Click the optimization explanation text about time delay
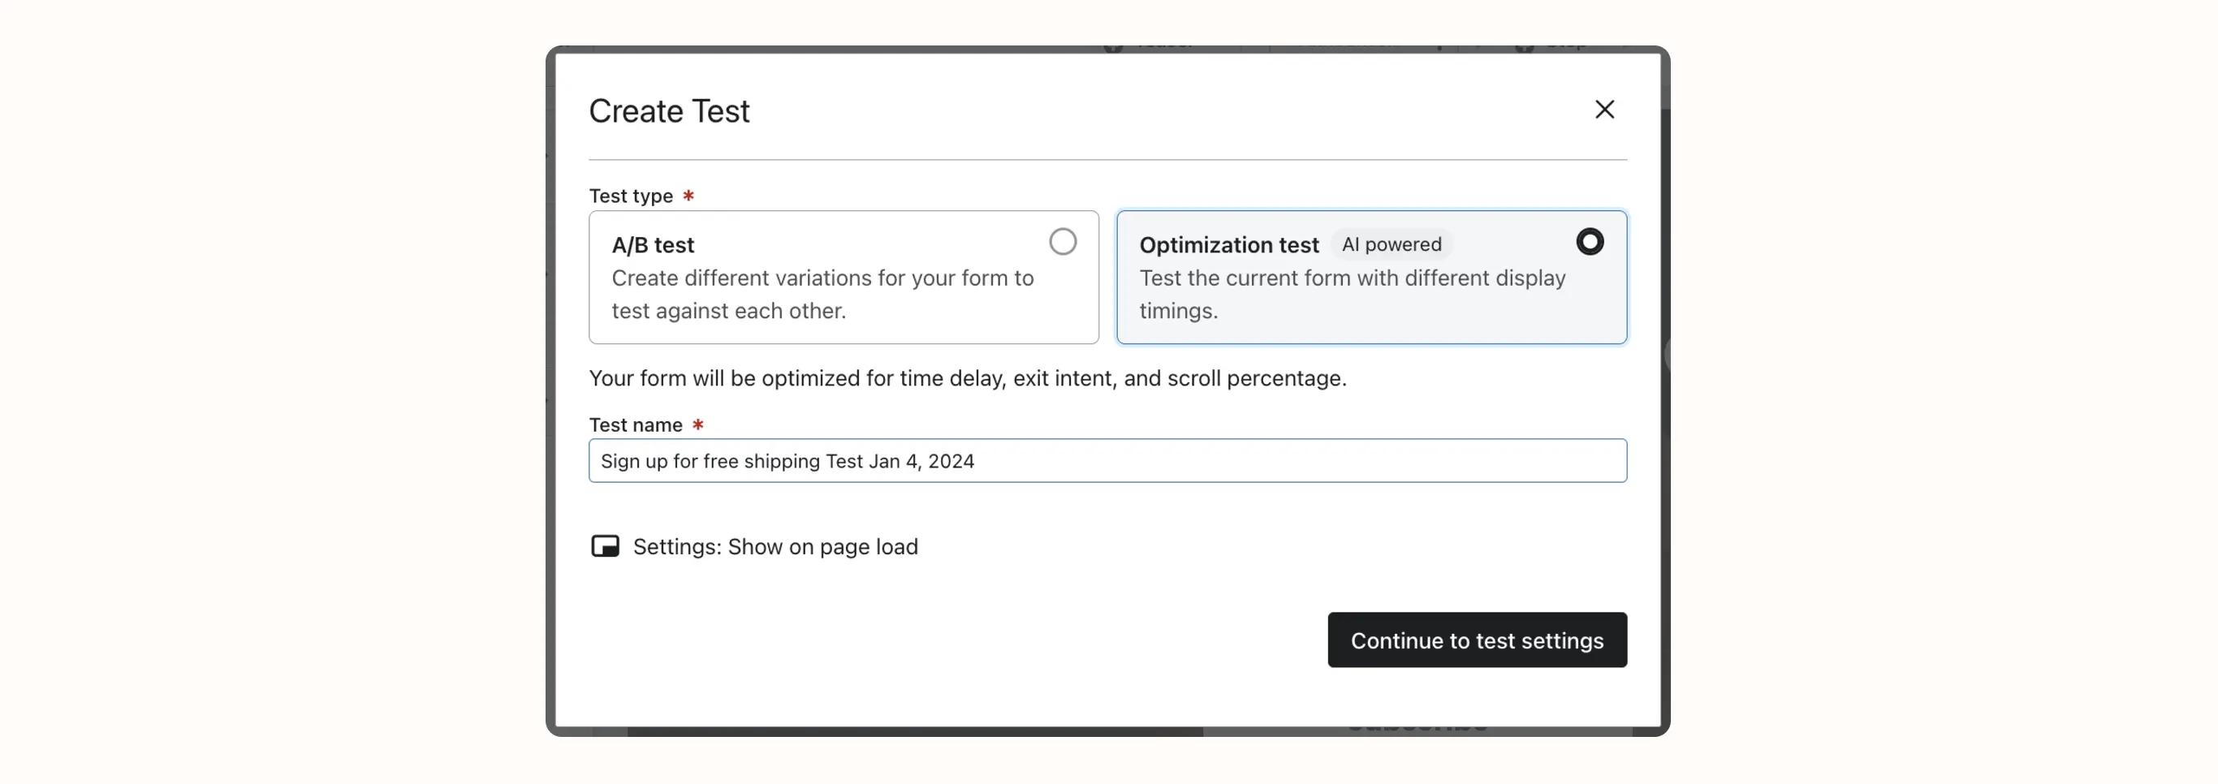2218x784 pixels. pos(968,378)
